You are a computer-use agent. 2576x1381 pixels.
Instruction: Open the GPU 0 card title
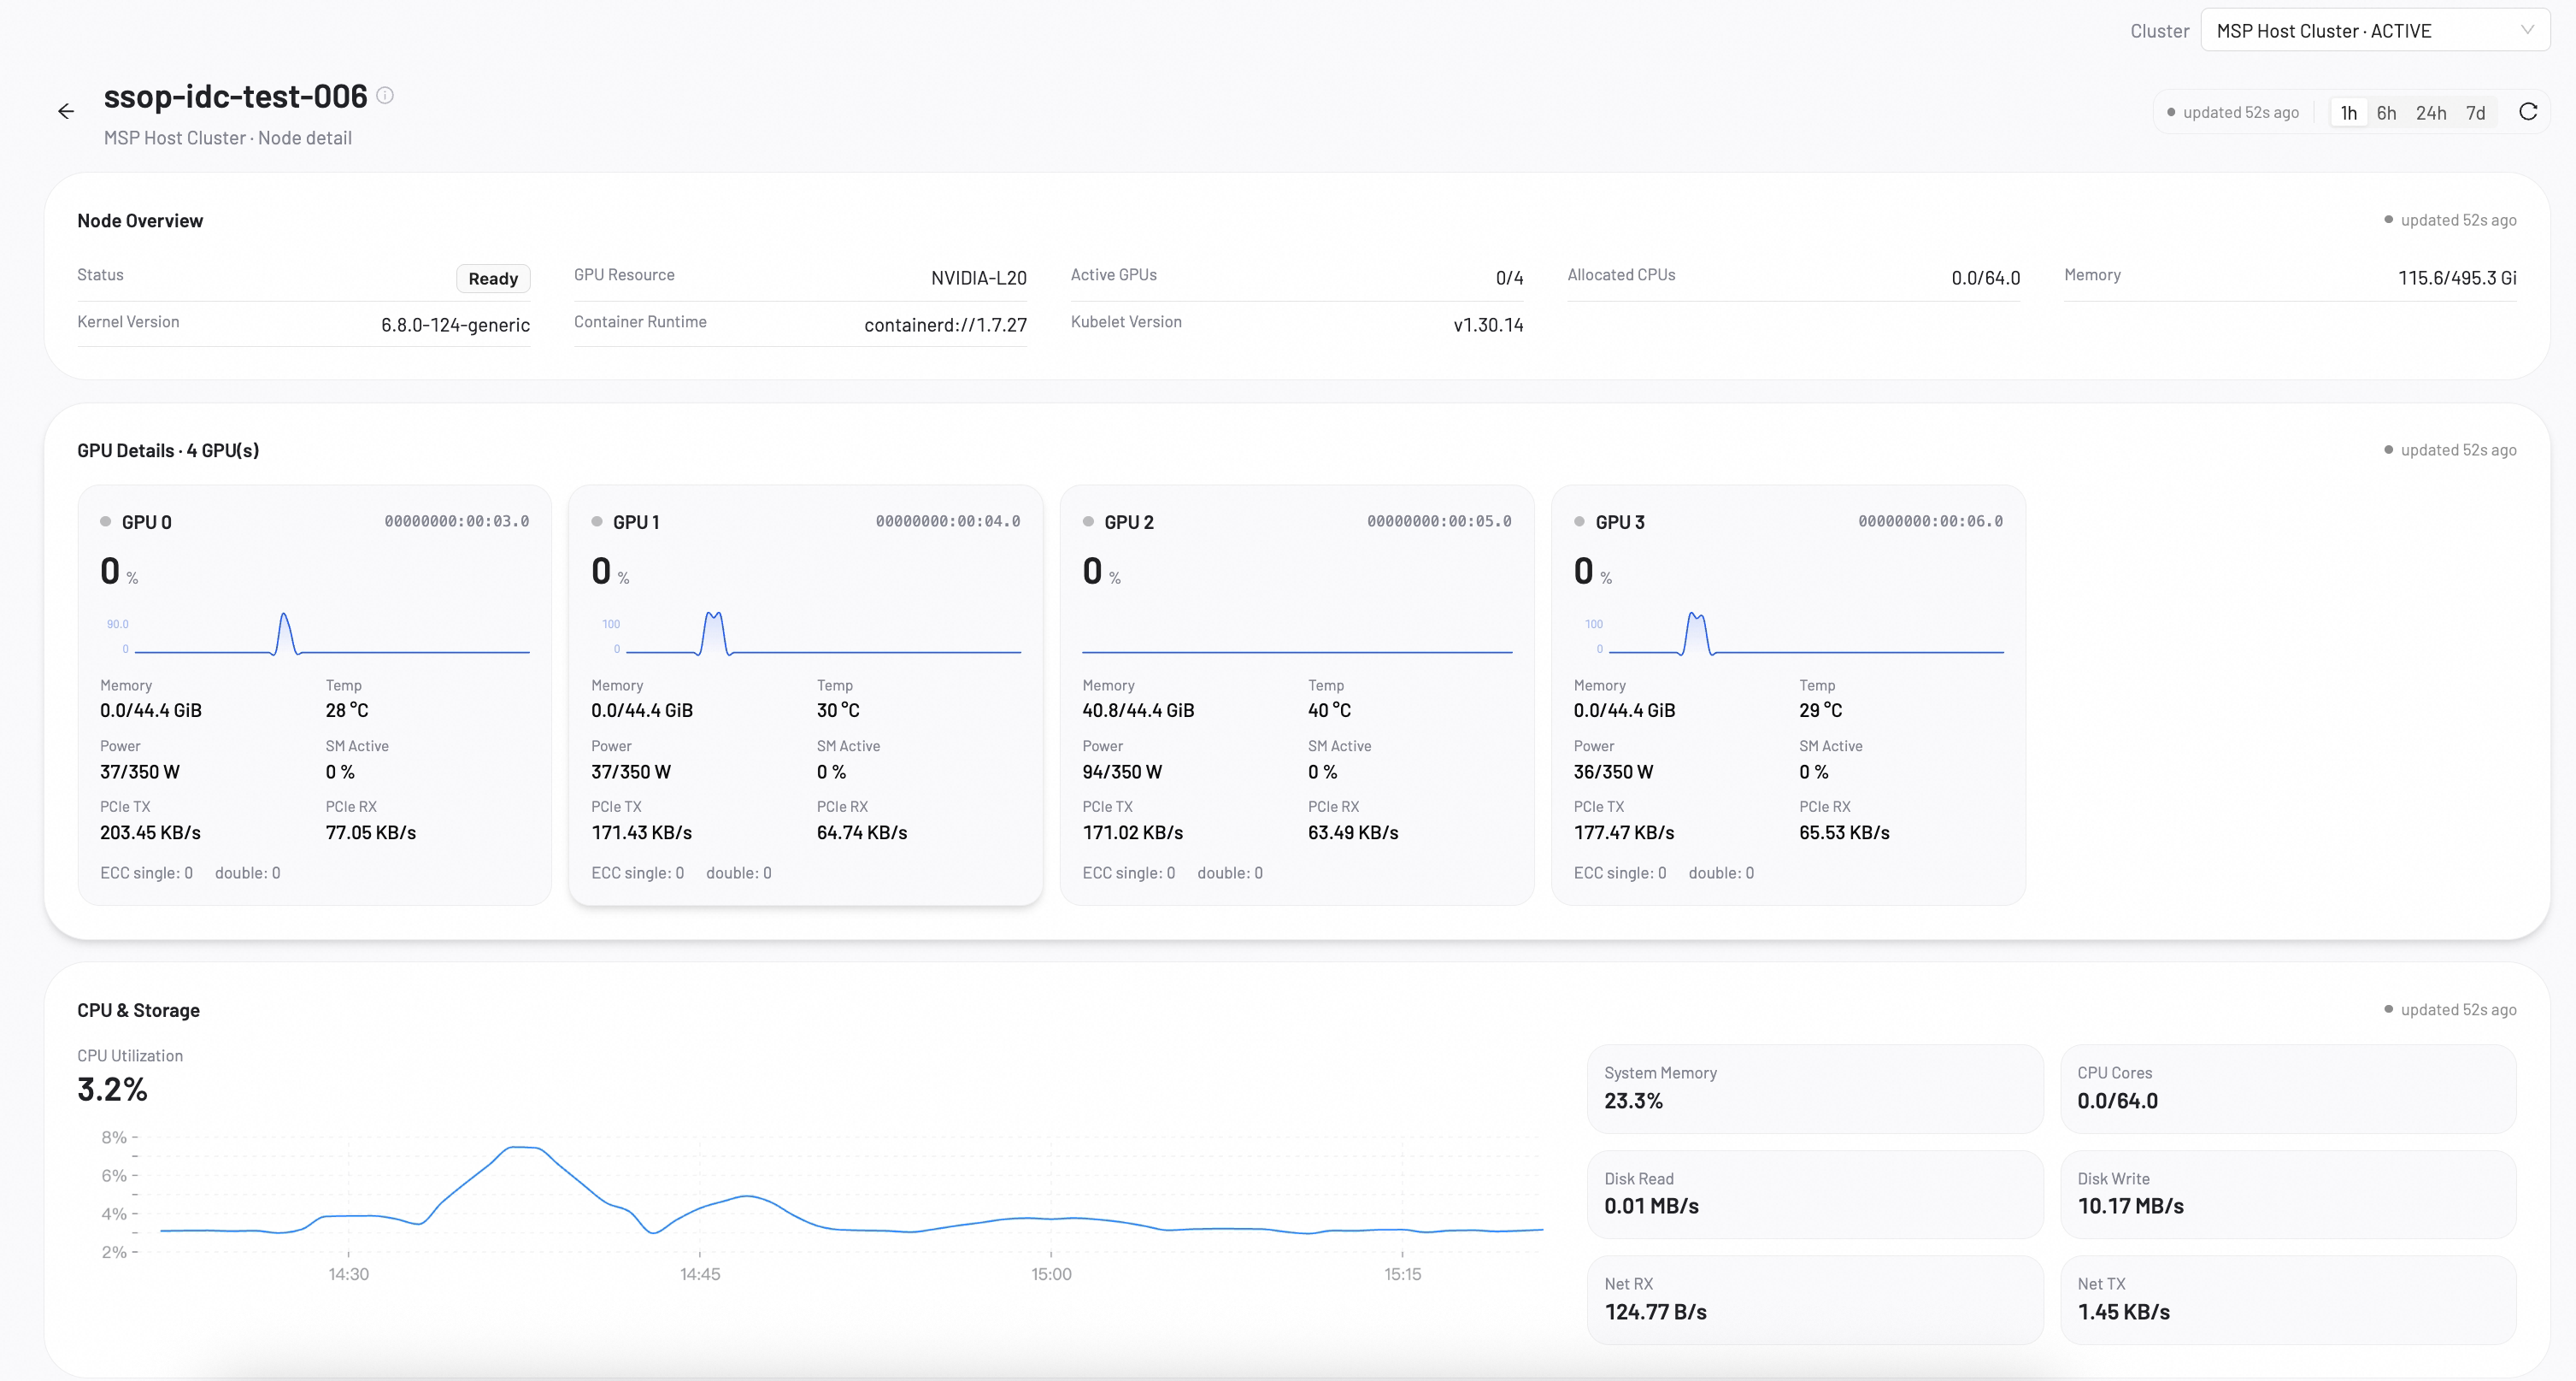(146, 522)
